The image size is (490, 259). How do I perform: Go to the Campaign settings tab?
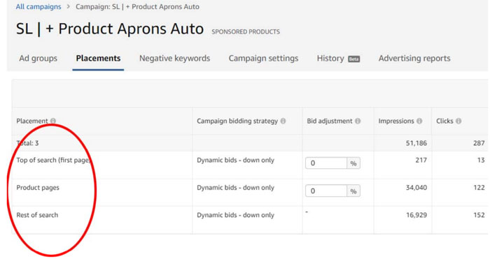coord(263,58)
